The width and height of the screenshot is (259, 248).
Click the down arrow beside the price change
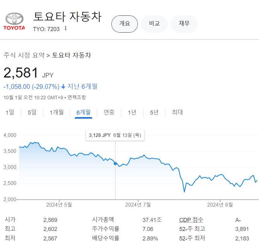tap(63, 87)
